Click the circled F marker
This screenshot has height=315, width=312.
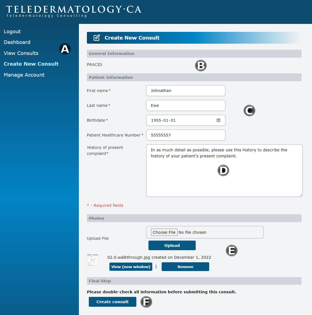pos(146,302)
